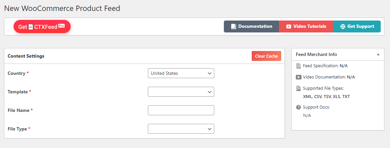Image resolution: width=390 pixels, height=148 pixels.
Task: Open the Documentation link
Action: (251, 26)
